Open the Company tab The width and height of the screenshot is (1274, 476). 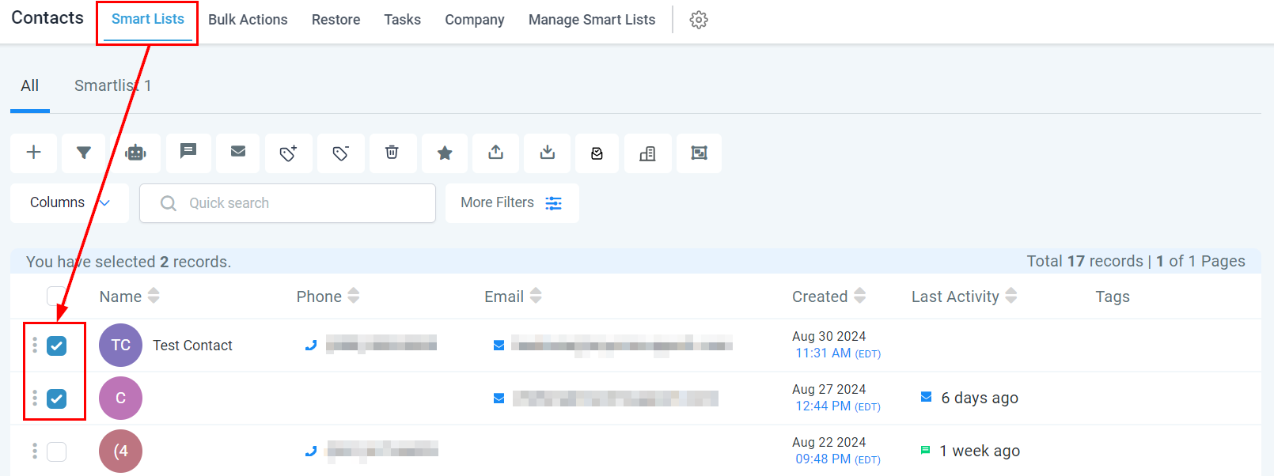pos(474,20)
